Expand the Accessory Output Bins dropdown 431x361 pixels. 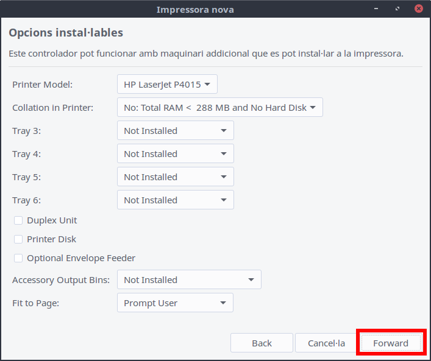pyautogui.click(x=189, y=279)
